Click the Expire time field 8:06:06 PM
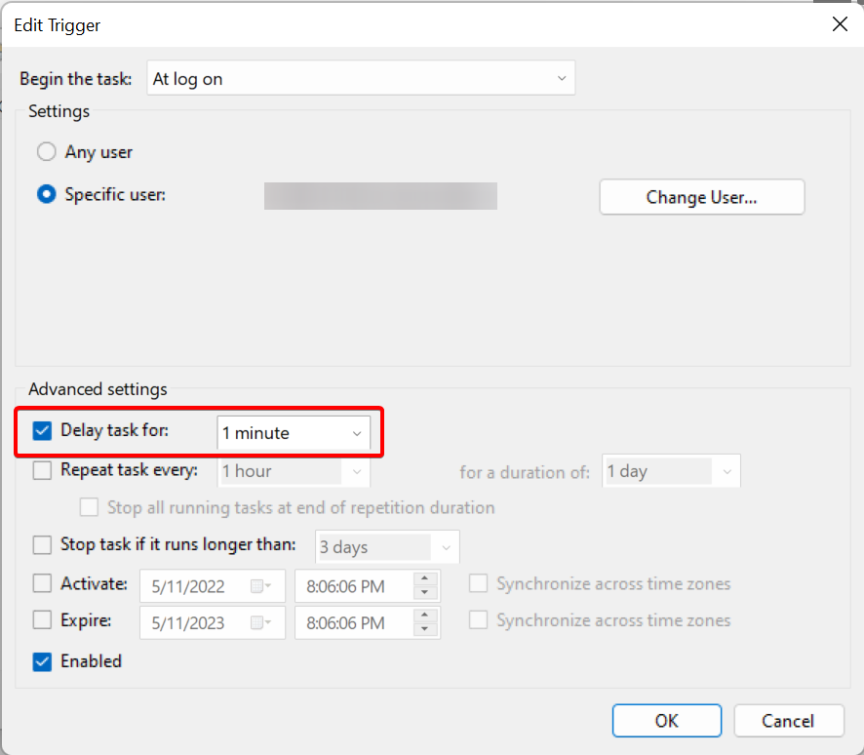The image size is (864, 755). 353,623
